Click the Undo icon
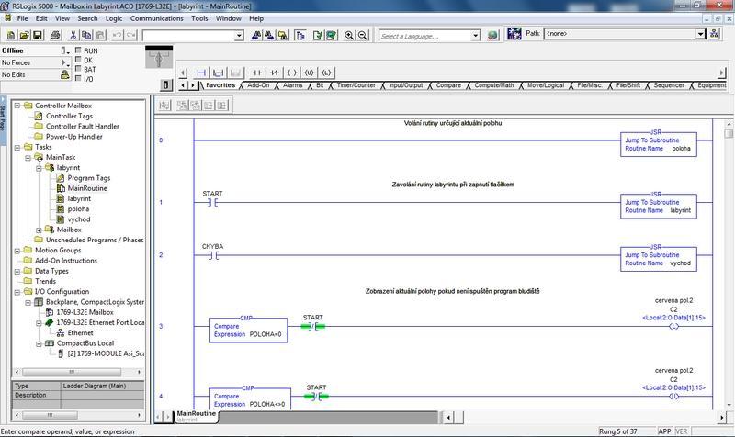This screenshot has height=437, width=735. click(x=118, y=35)
